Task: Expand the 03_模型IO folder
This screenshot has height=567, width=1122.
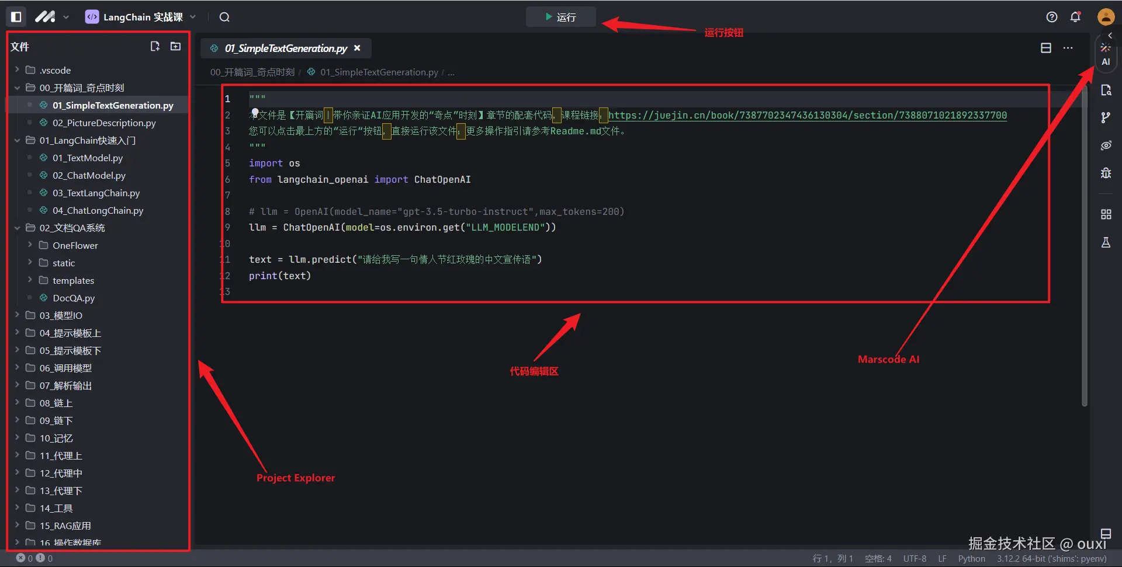Action: click(x=61, y=315)
